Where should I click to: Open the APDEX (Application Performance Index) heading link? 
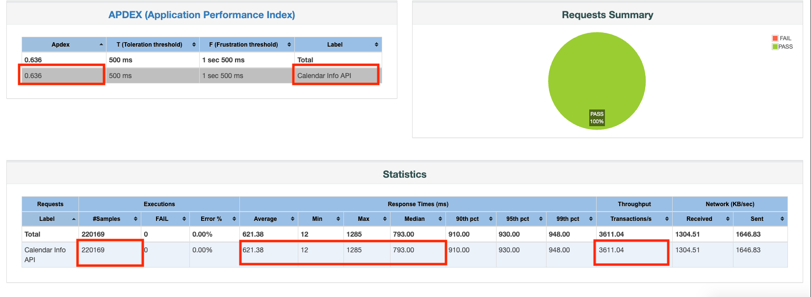202,15
